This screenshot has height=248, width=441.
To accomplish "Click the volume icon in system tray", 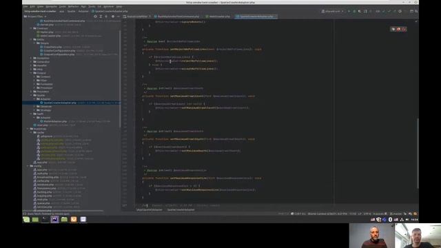I will coord(407,219).
